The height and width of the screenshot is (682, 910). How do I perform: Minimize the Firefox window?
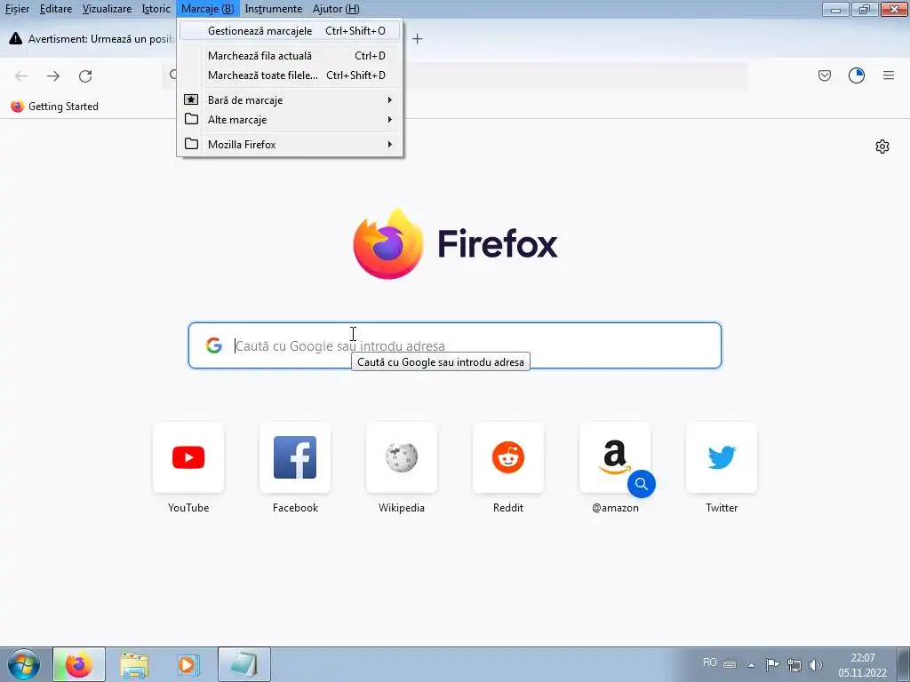(835, 9)
